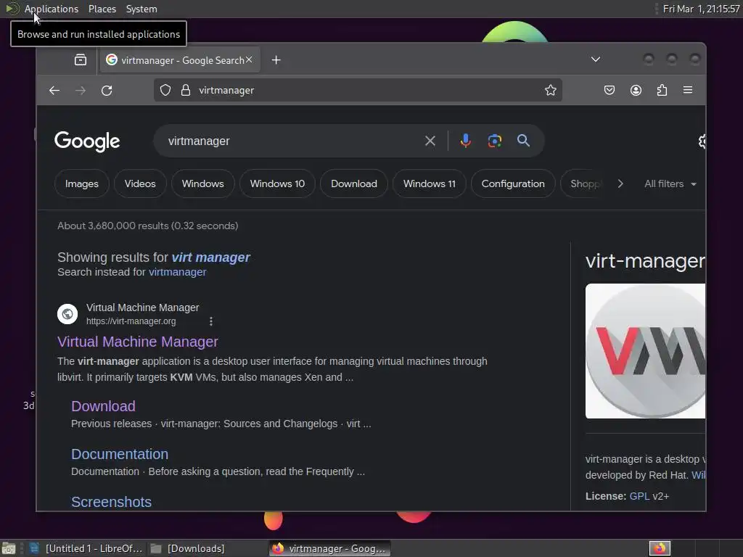Open Google quick settings gear

coord(702,141)
